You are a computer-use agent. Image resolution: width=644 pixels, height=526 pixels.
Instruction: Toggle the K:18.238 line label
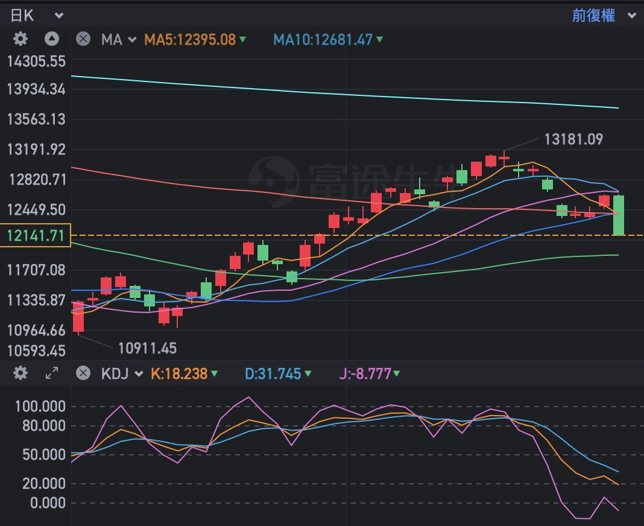click(x=184, y=373)
